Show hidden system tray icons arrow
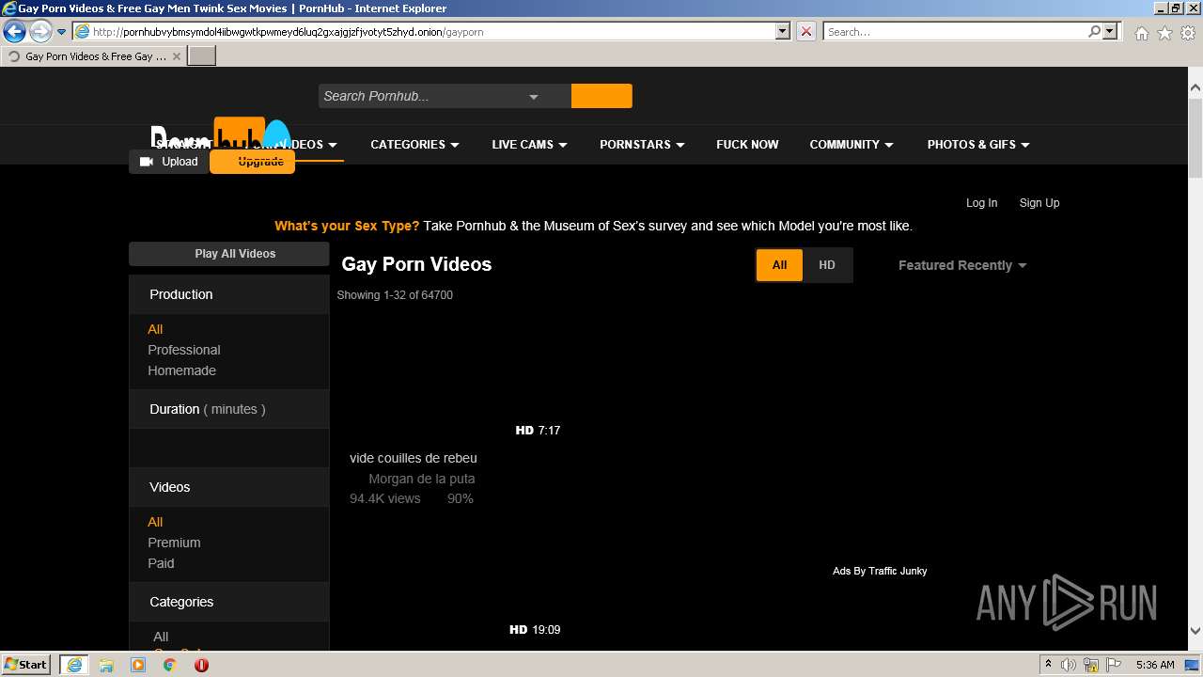Viewport: 1203px width, 677px height. [x=1048, y=665]
